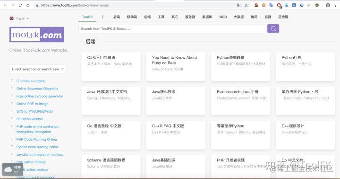This screenshot has width=340, height=179.
Task: Open CSS online toolbox link
Action: (x=31, y=162)
